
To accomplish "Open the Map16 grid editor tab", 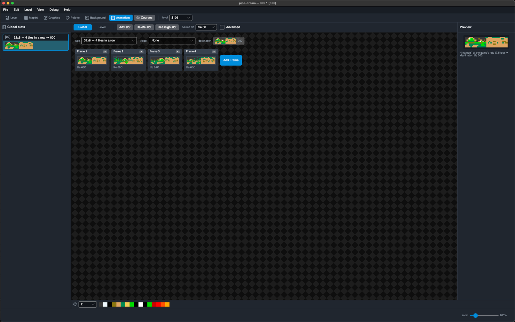I will pos(31,18).
